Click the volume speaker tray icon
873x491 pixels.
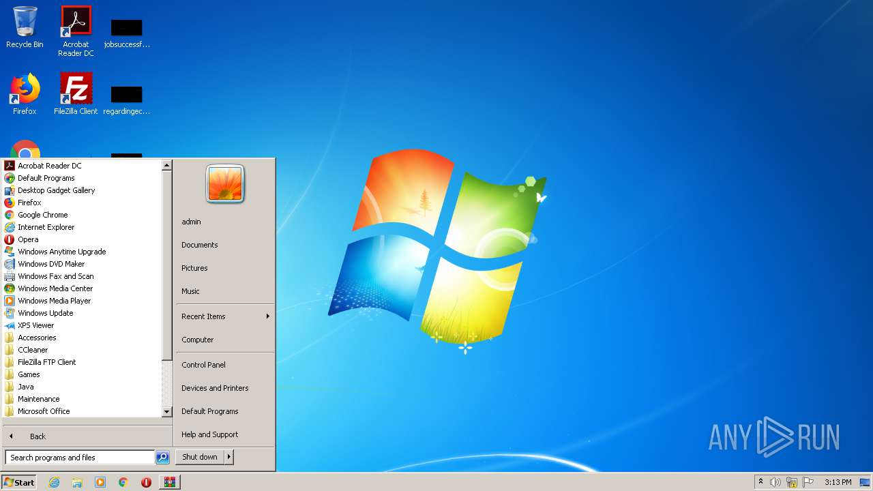click(x=775, y=482)
